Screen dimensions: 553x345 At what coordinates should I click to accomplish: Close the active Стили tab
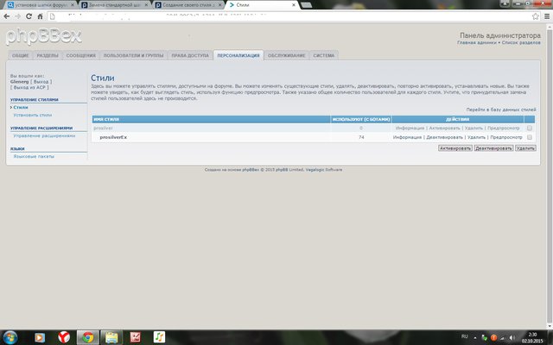[x=294, y=5]
